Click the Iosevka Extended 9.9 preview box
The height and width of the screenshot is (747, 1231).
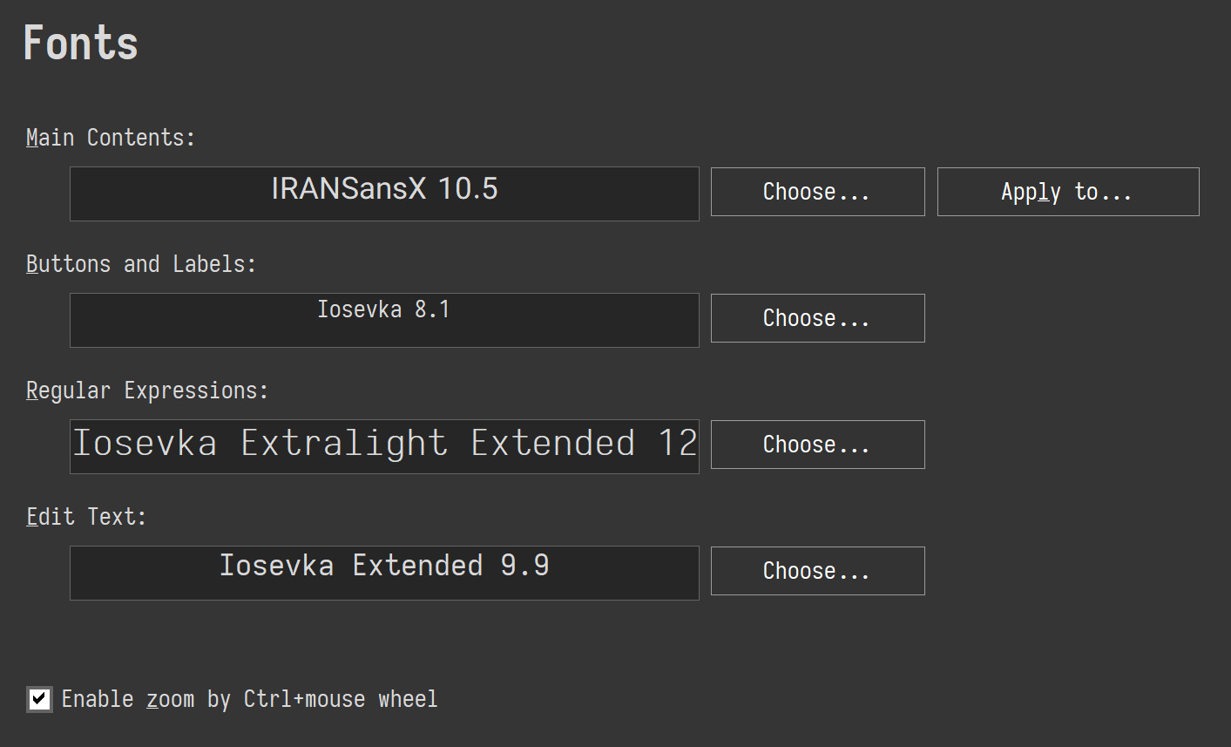(x=384, y=573)
